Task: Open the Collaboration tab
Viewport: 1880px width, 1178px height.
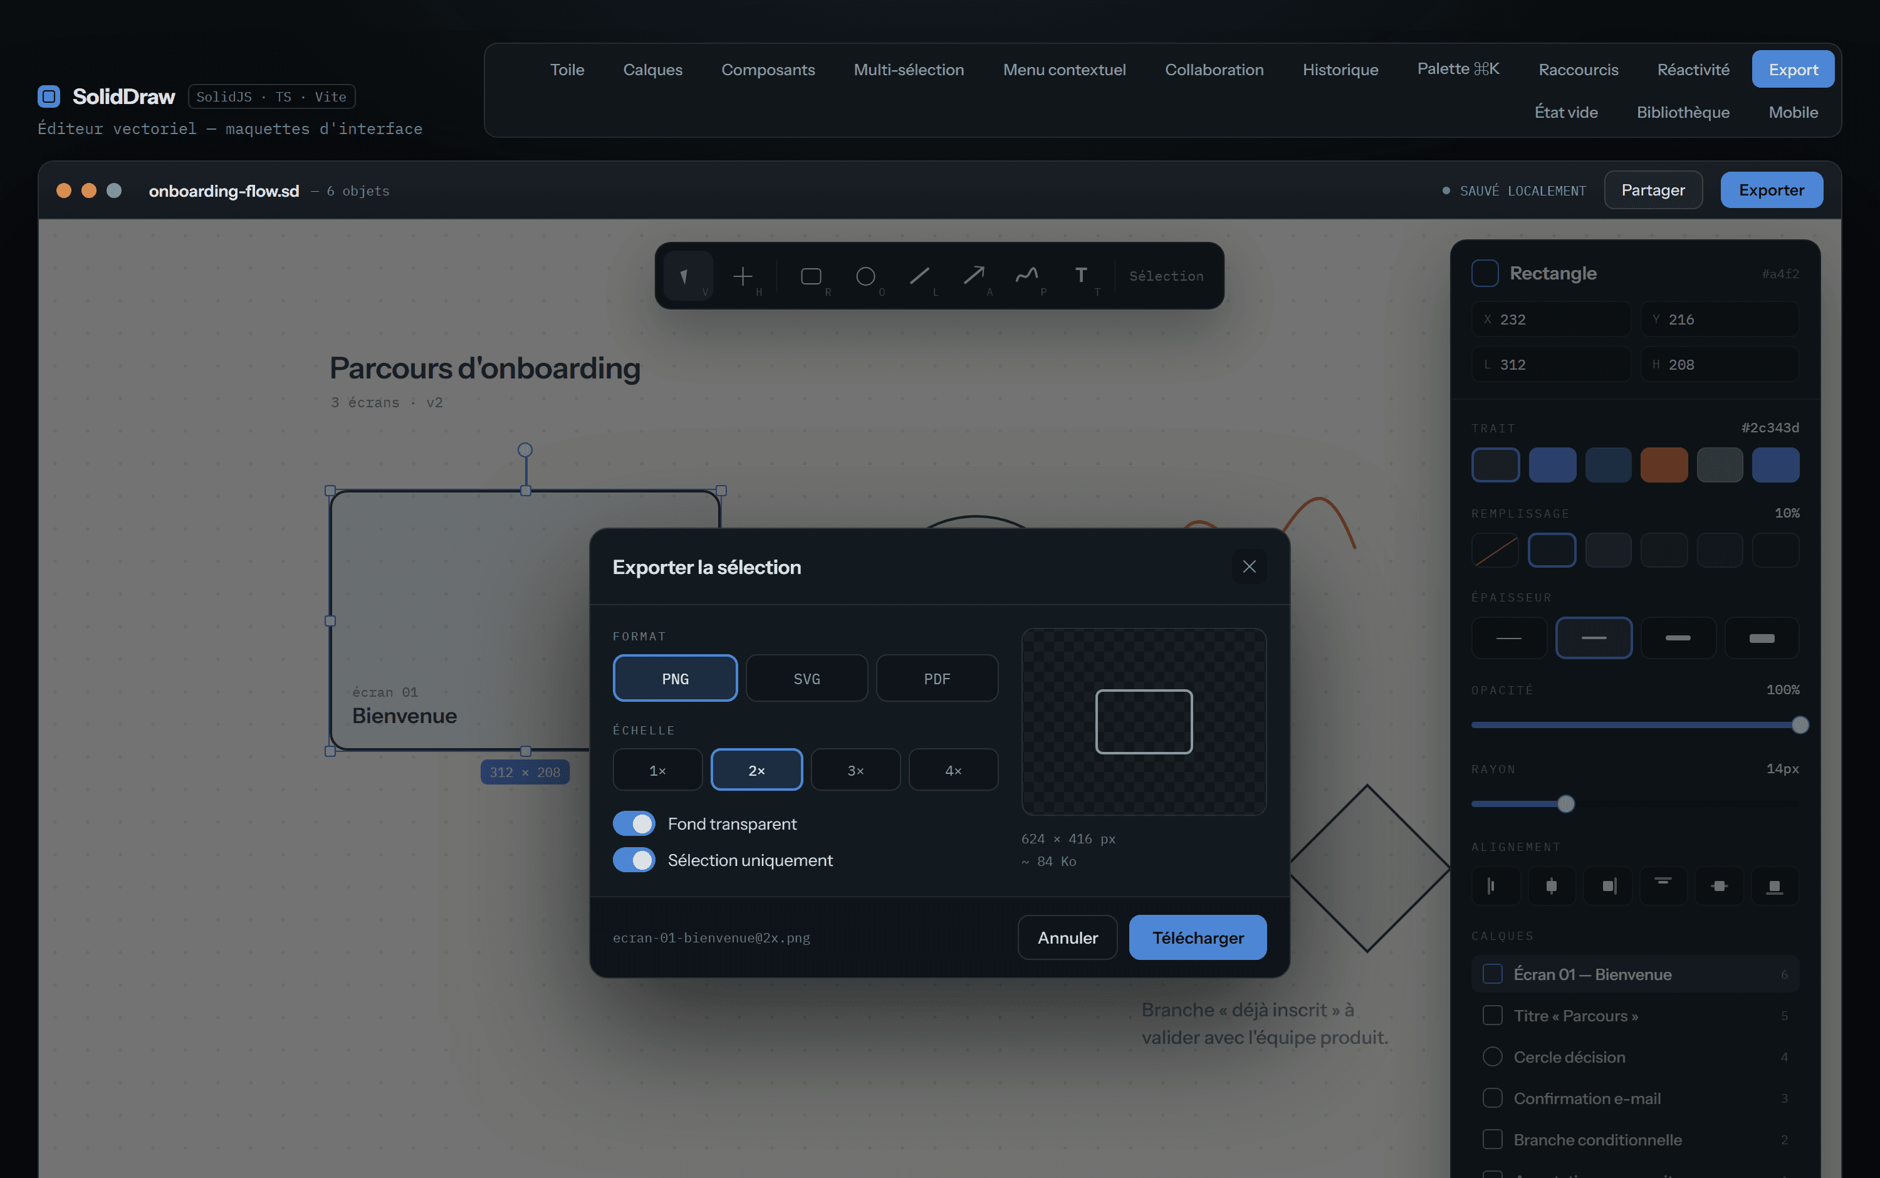Action: (1214, 70)
